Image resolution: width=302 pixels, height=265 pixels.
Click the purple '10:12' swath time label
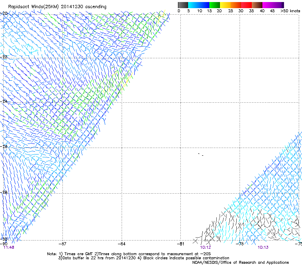[206, 247]
